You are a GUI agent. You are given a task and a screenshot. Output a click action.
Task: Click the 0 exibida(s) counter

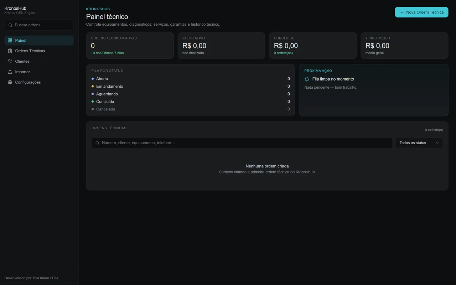(x=434, y=130)
